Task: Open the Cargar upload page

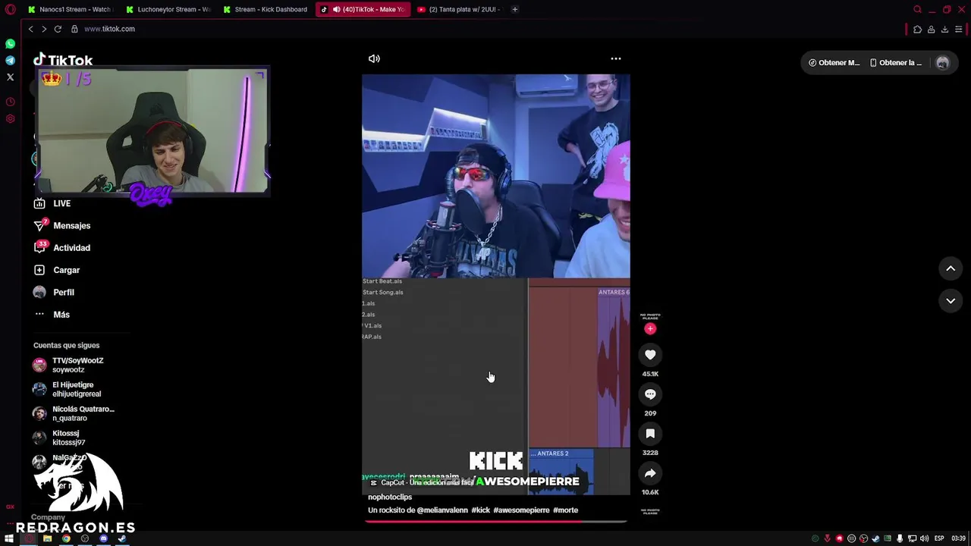Action: 57,270
